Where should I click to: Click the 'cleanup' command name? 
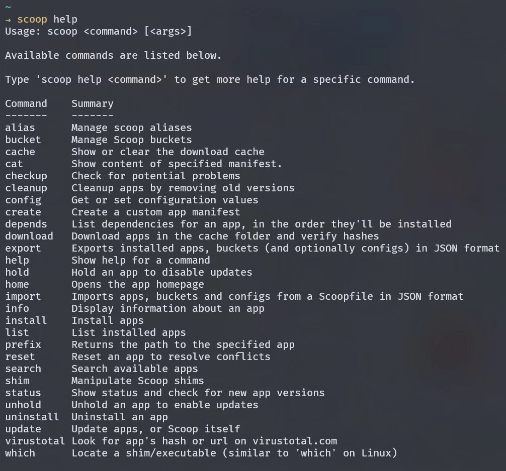point(26,188)
